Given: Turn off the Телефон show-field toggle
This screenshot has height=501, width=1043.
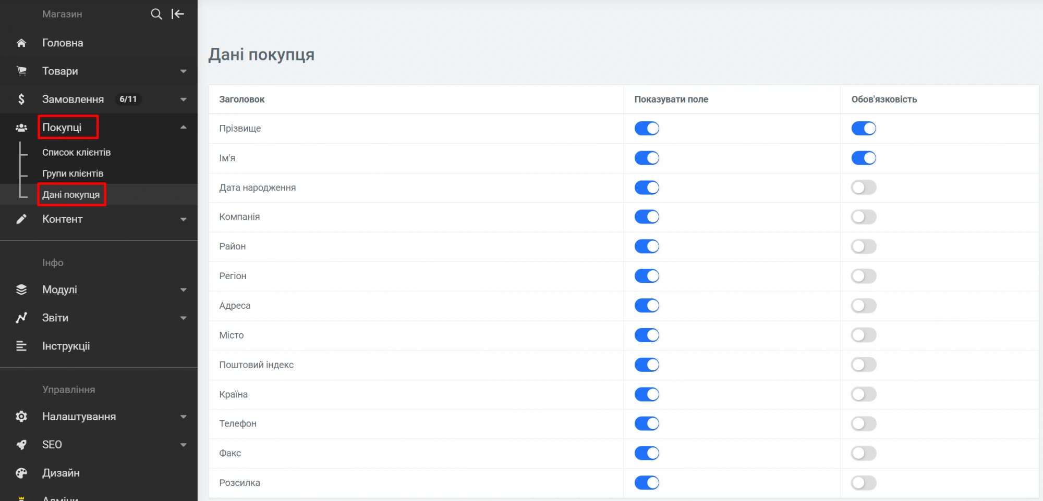Looking at the screenshot, I should 647,424.
